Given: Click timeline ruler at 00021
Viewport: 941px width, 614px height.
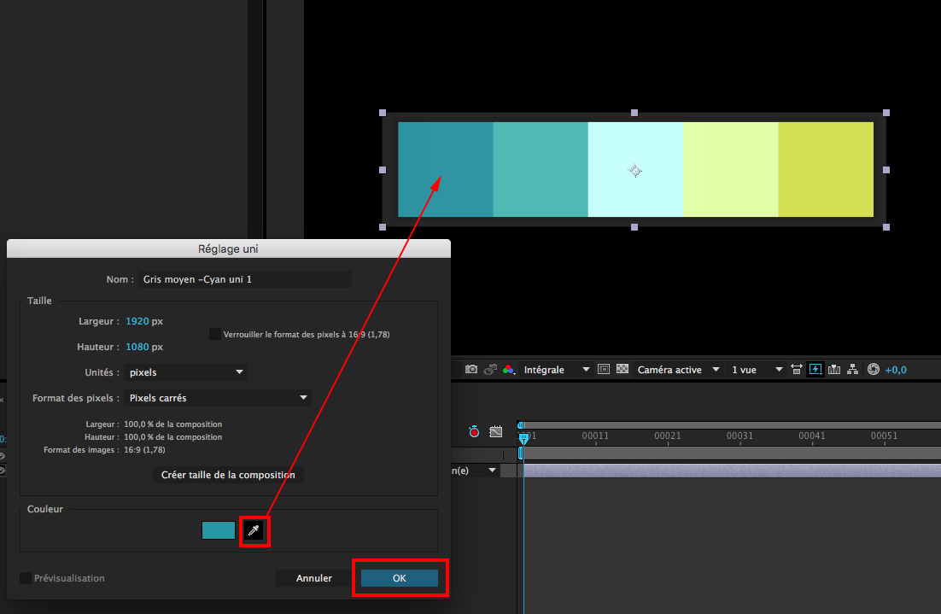Looking at the screenshot, I should (668, 436).
